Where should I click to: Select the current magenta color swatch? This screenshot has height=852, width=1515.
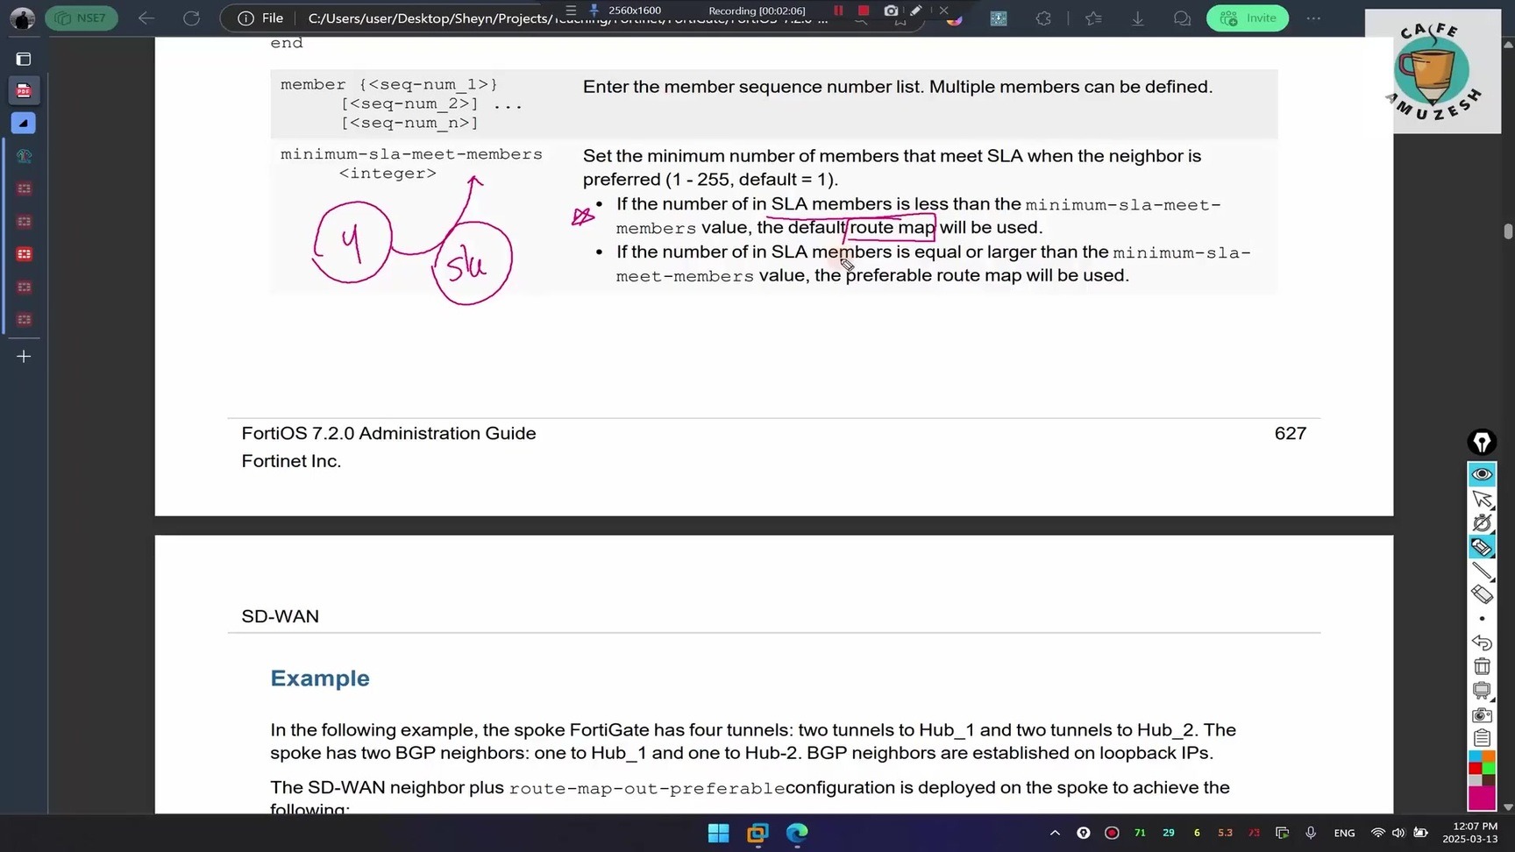(x=1482, y=799)
